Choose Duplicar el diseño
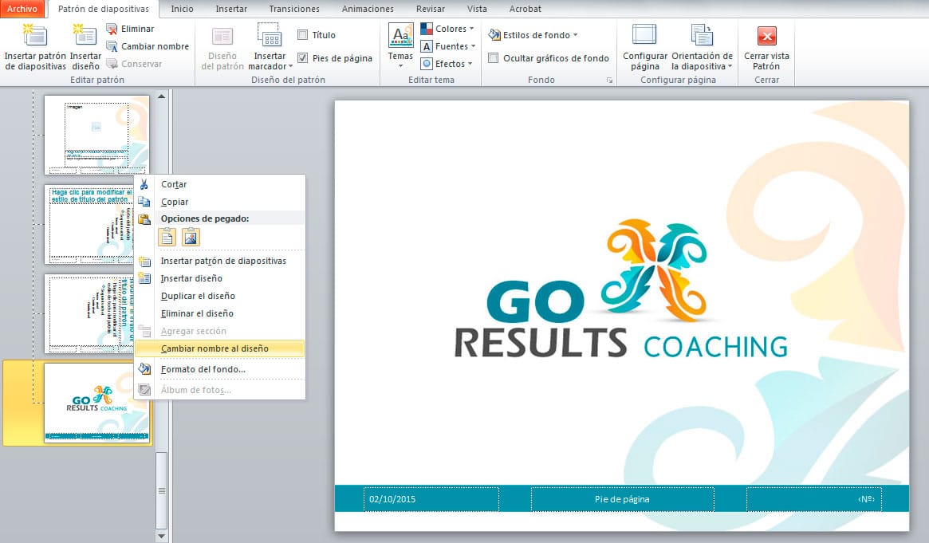Image resolution: width=929 pixels, height=543 pixels. pyautogui.click(x=220, y=296)
